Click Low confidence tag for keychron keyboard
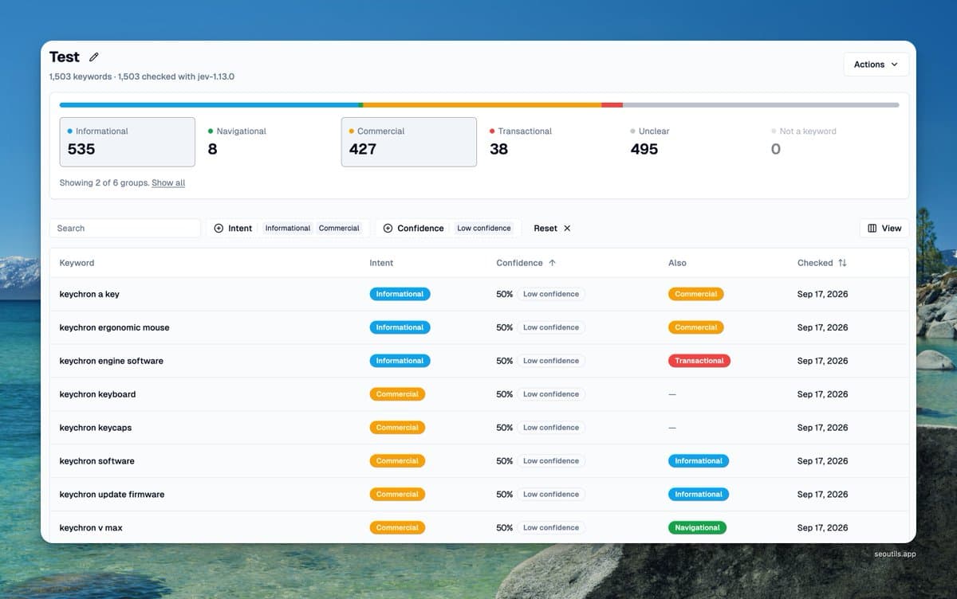 [551, 394]
